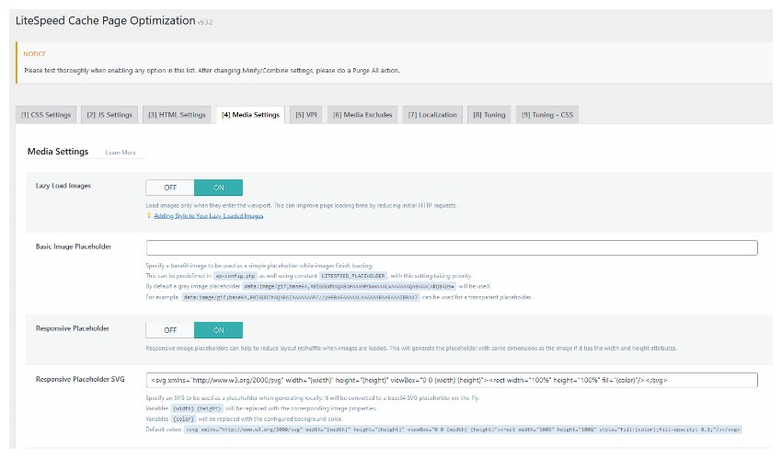
Task: Open the [1] CSS Settings tab
Action: click(x=46, y=115)
